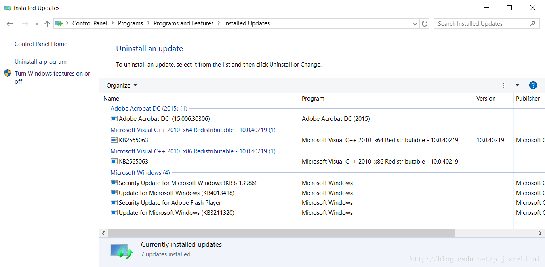
Task: Open the help question mark button
Action: point(533,85)
